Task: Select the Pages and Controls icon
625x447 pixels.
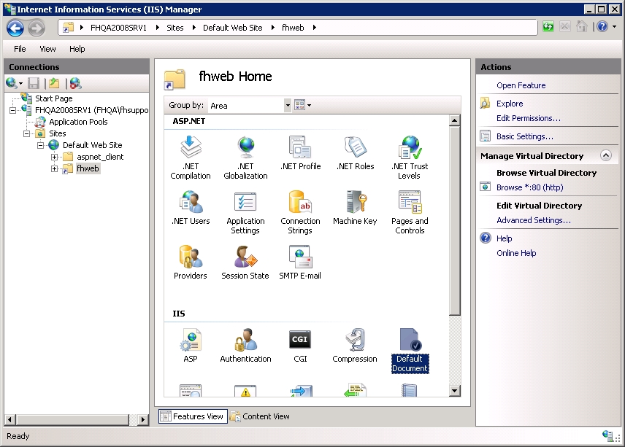Action: click(x=410, y=212)
